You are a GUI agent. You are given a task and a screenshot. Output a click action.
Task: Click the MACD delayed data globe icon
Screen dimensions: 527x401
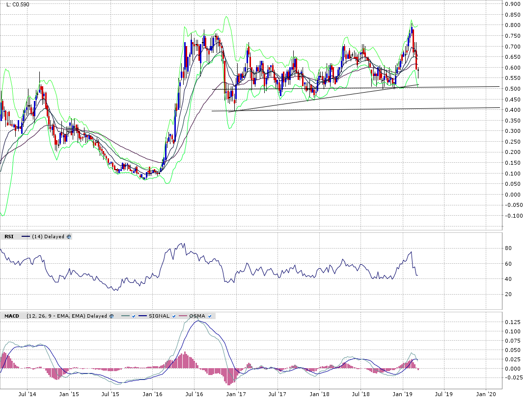pyautogui.click(x=111, y=316)
